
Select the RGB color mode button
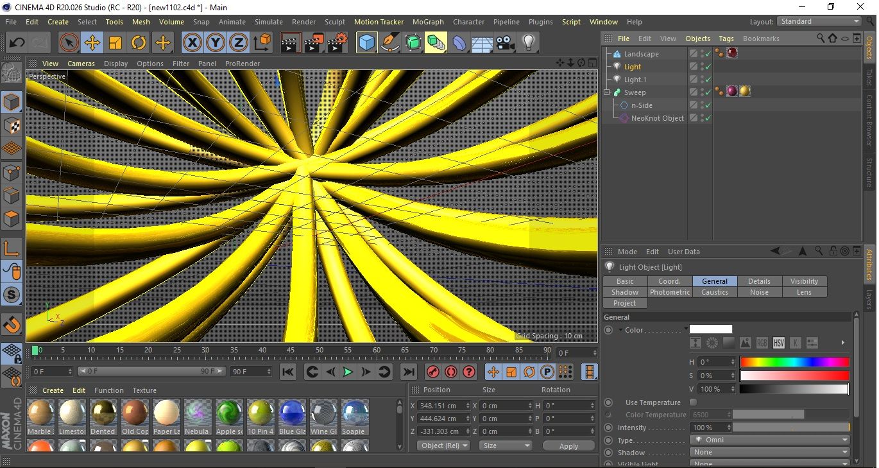(762, 343)
